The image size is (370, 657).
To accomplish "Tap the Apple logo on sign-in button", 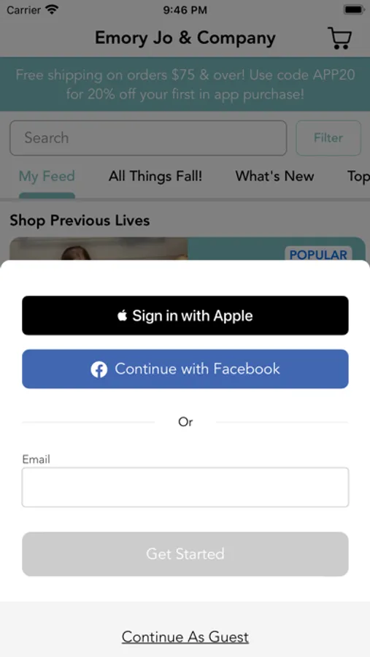I will (122, 315).
